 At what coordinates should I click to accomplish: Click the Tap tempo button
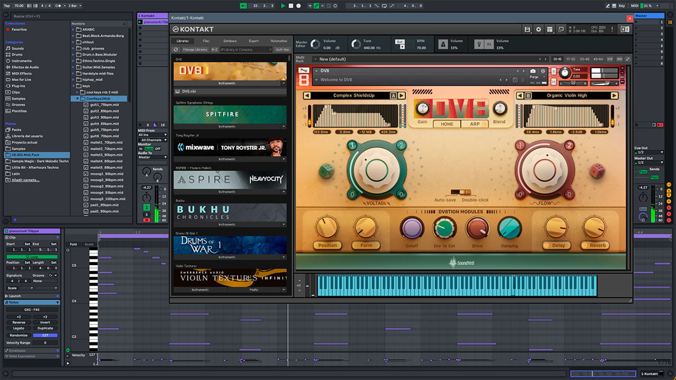[x=6, y=6]
